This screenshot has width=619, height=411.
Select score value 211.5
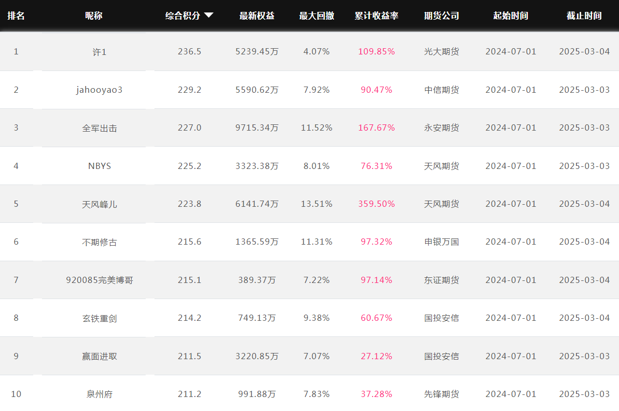(190, 356)
